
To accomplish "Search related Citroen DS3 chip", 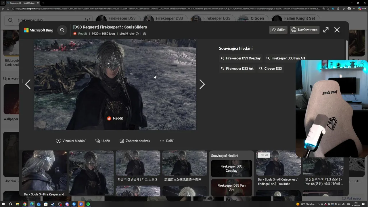I will (x=271, y=69).
